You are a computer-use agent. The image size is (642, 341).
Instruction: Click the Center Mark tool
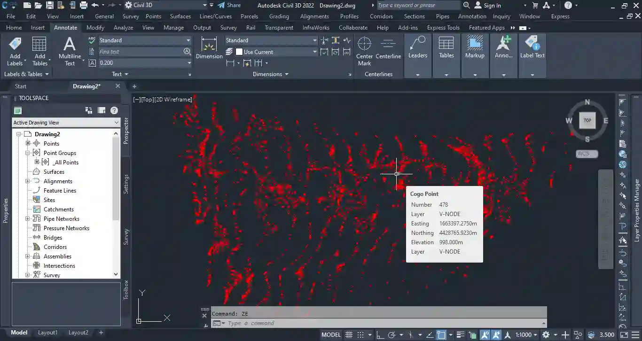point(364,51)
